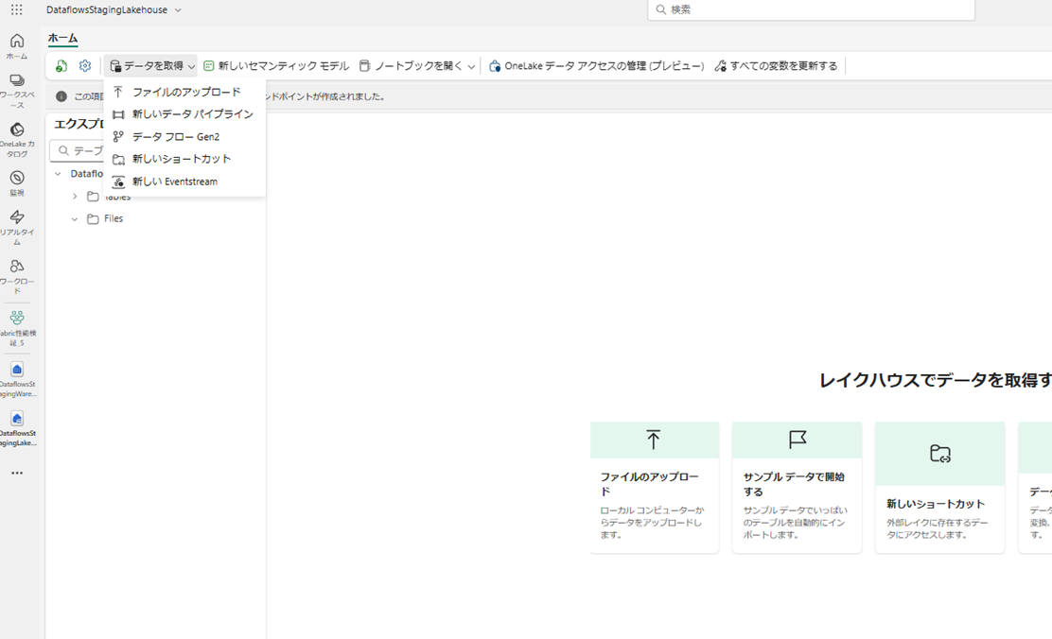The height and width of the screenshot is (639, 1052).
Task: Click the サンプル データで開始する card
Action: pyautogui.click(x=797, y=488)
